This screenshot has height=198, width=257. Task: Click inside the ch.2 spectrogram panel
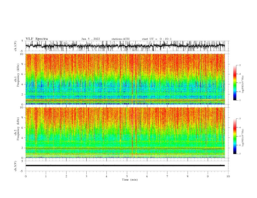coord(125,133)
